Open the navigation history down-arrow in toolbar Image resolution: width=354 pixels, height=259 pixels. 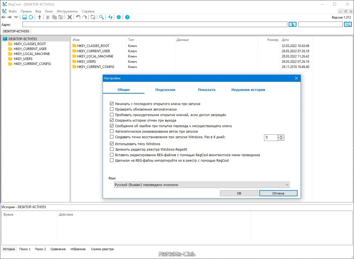point(16,17)
